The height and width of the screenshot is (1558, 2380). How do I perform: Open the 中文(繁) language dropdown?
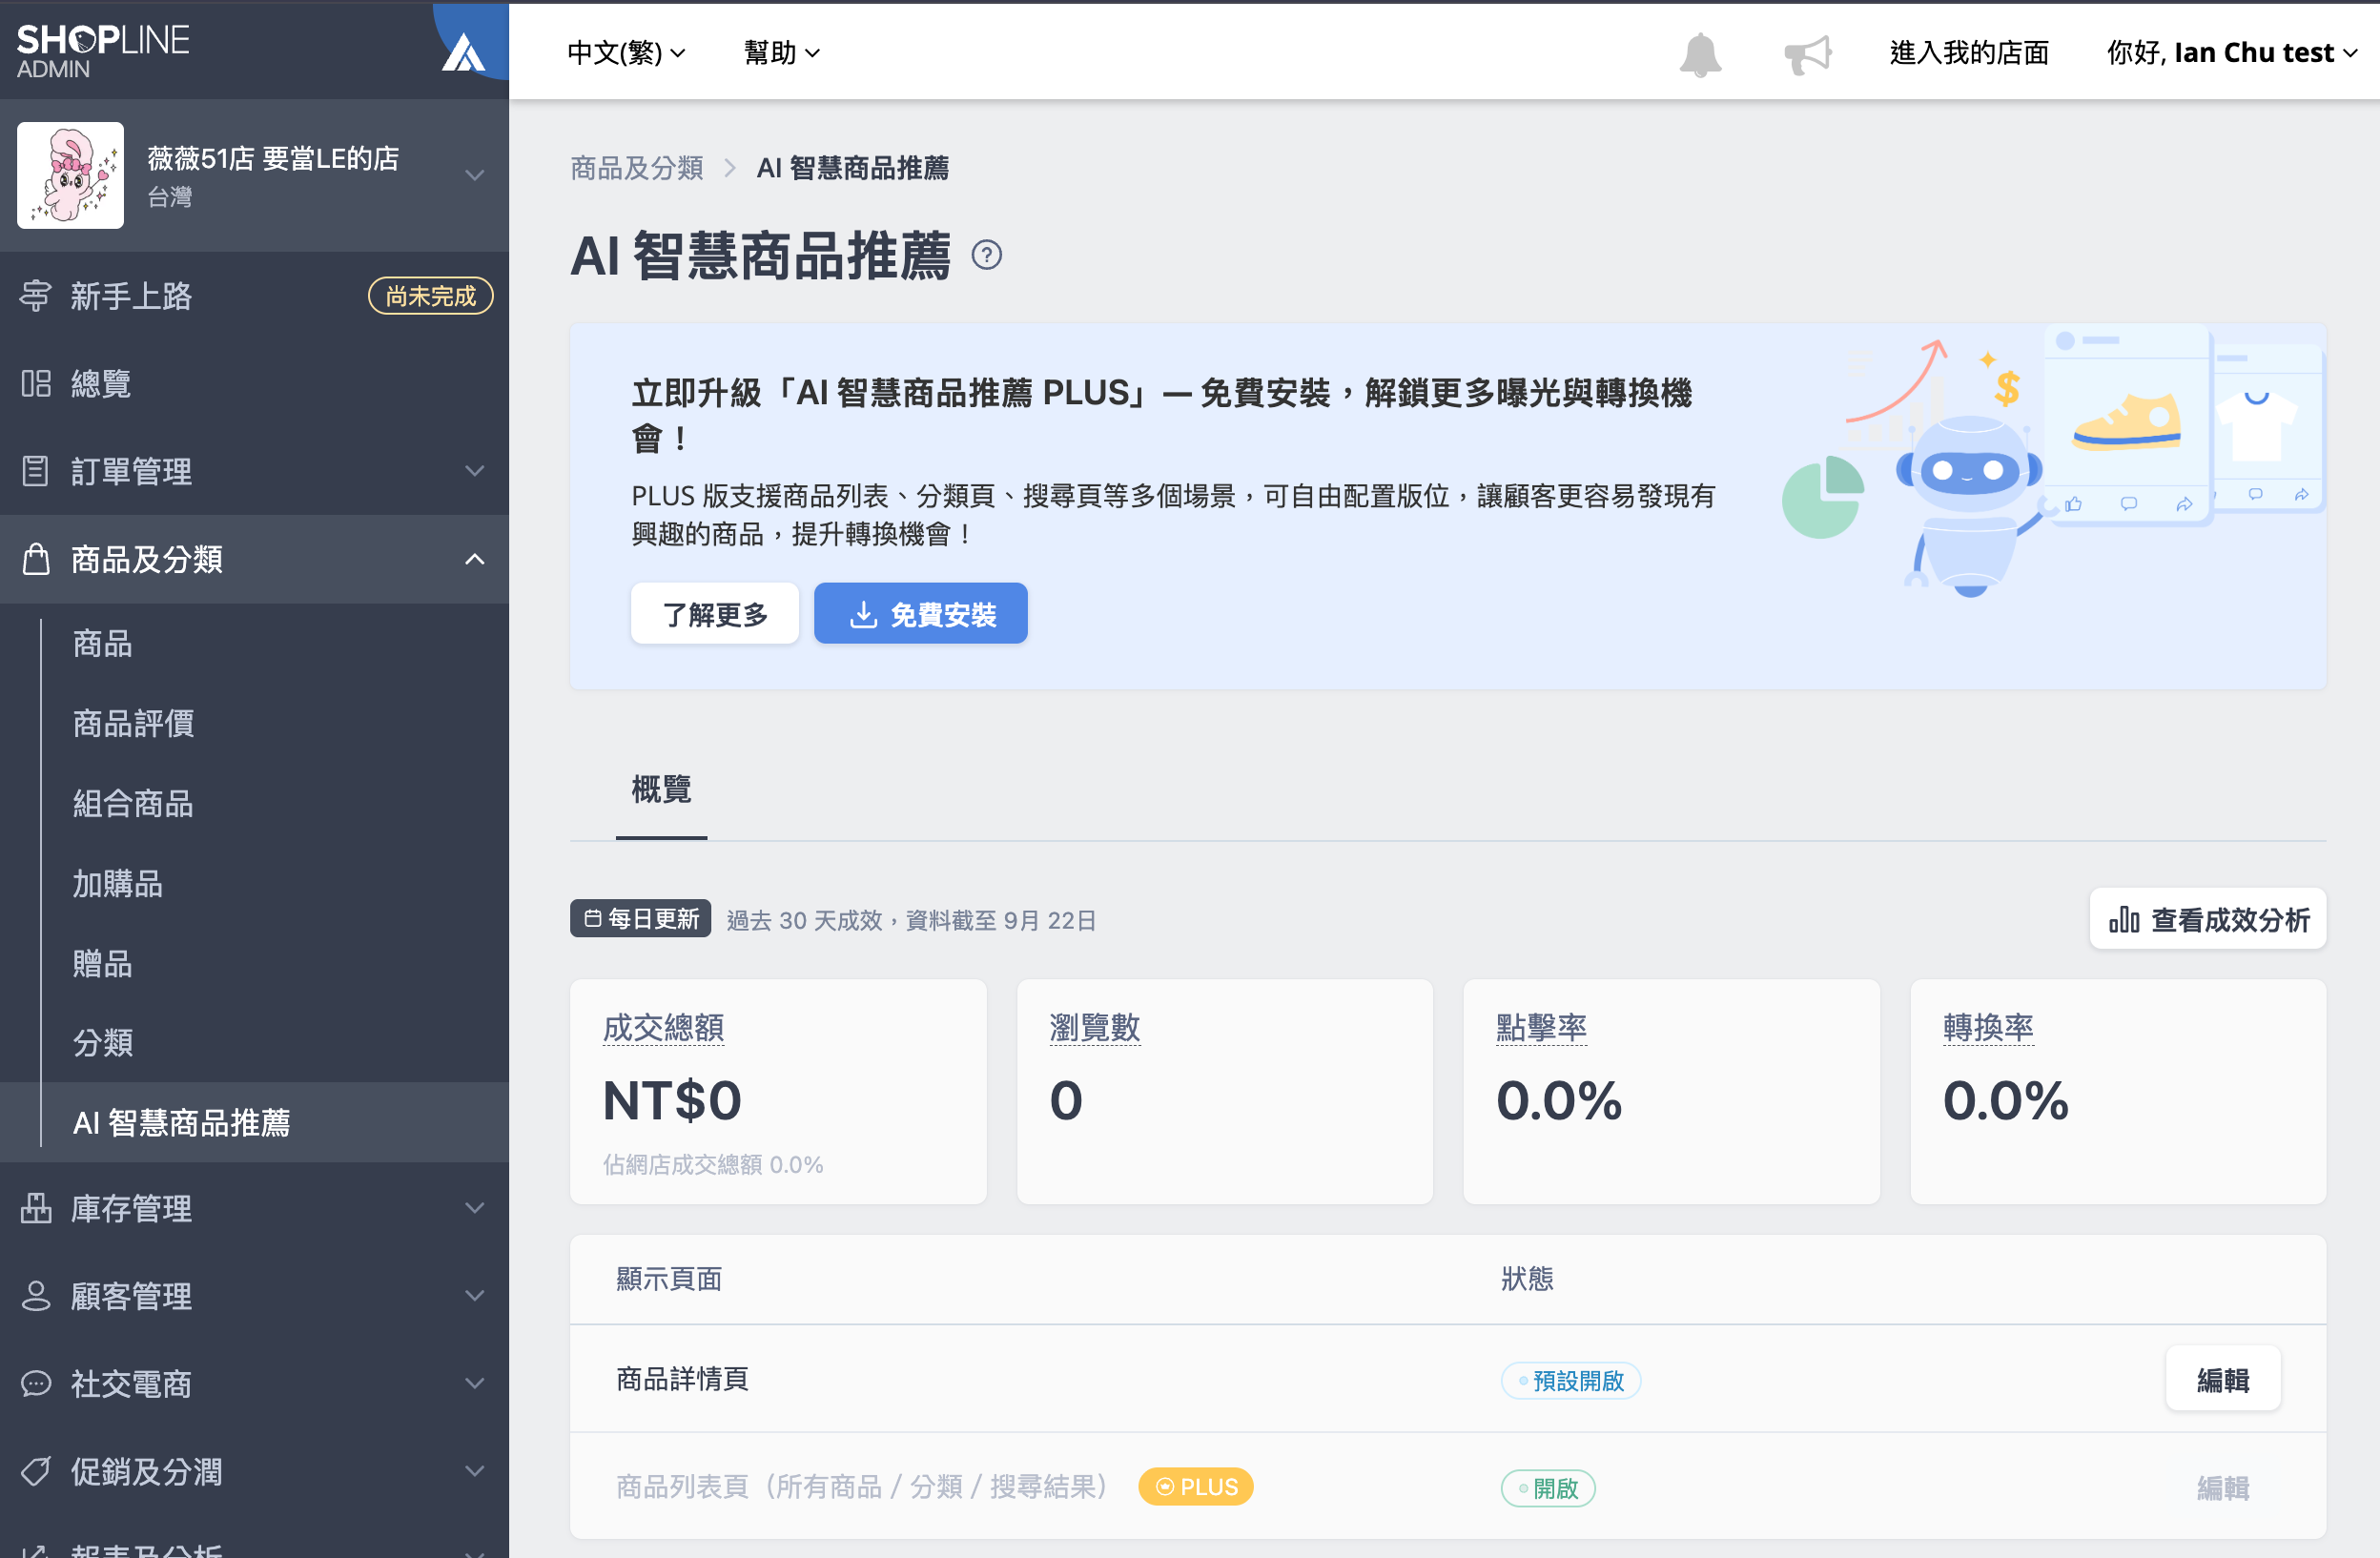(626, 53)
